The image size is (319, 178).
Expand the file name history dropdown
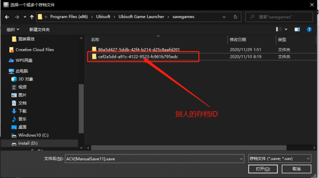coord(241,159)
